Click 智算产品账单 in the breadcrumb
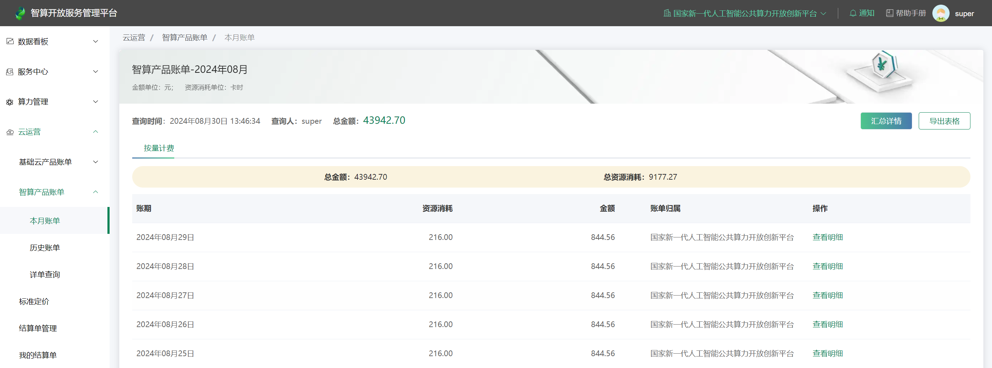The width and height of the screenshot is (992, 368). pos(184,38)
